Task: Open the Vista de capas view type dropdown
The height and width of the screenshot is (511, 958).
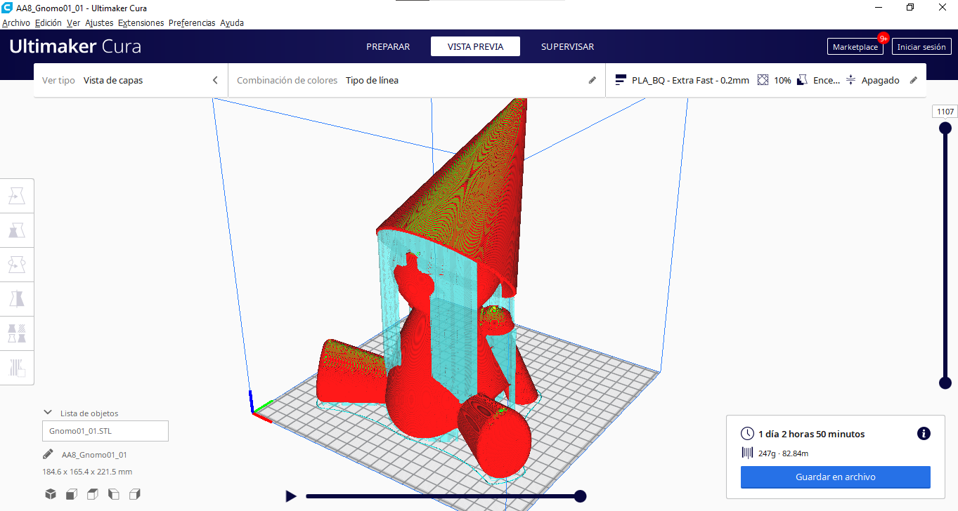Action: pyautogui.click(x=131, y=80)
